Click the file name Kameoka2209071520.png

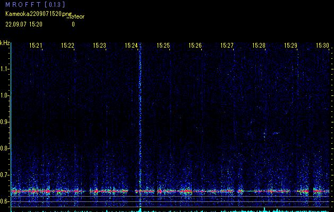click(39, 14)
